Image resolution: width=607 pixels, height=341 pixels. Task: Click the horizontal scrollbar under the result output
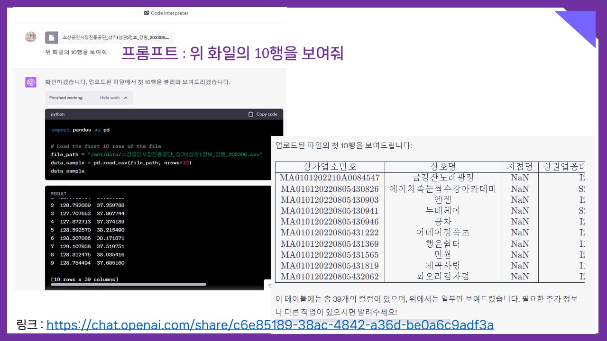coord(129,285)
